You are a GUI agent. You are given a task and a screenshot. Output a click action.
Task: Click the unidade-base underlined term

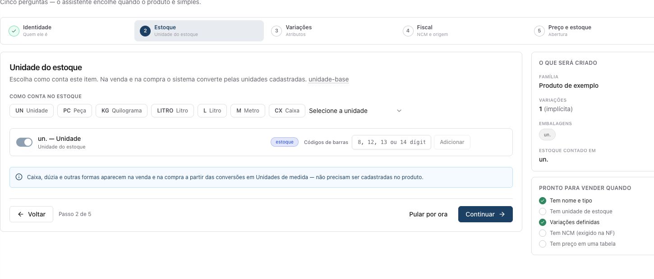(x=328, y=80)
